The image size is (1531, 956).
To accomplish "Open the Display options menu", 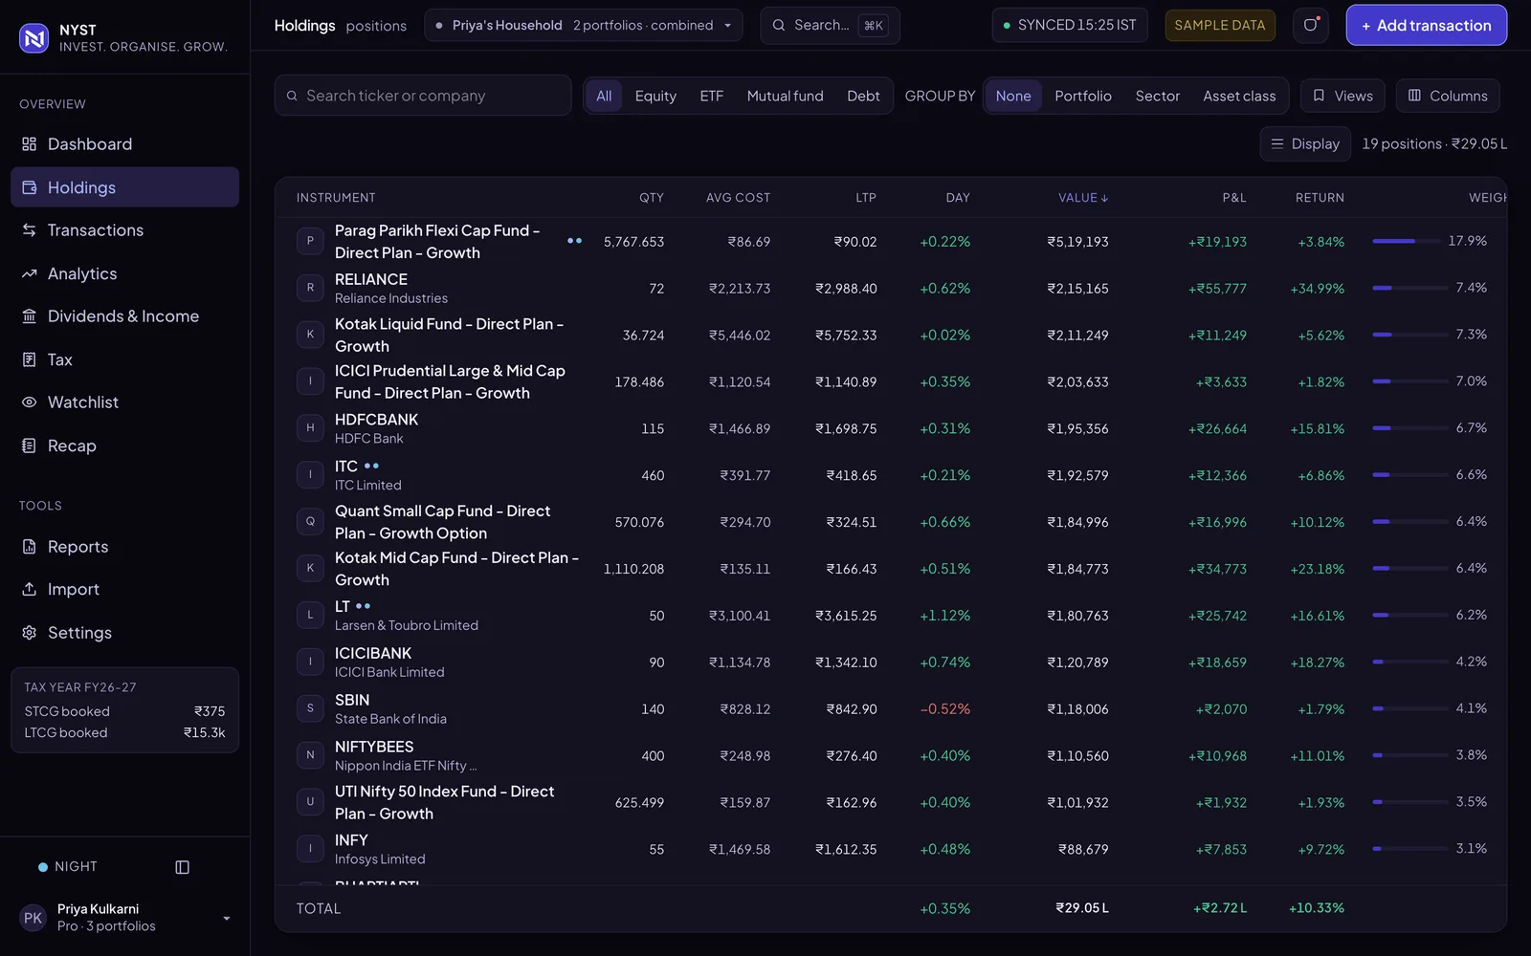I will pyautogui.click(x=1305, y=143).
